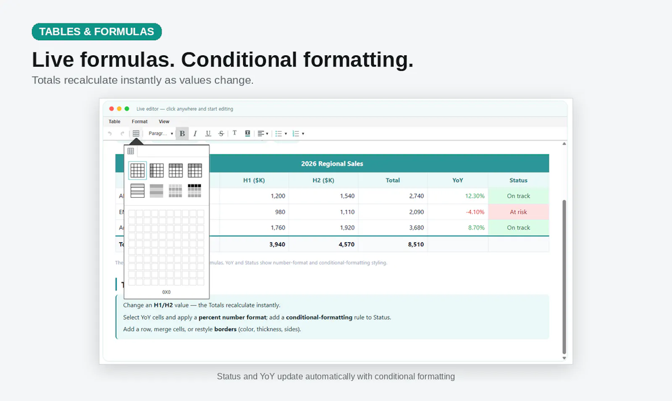Click the bold total 3,940 cell

pyautogui.click(x=254, y=244)
